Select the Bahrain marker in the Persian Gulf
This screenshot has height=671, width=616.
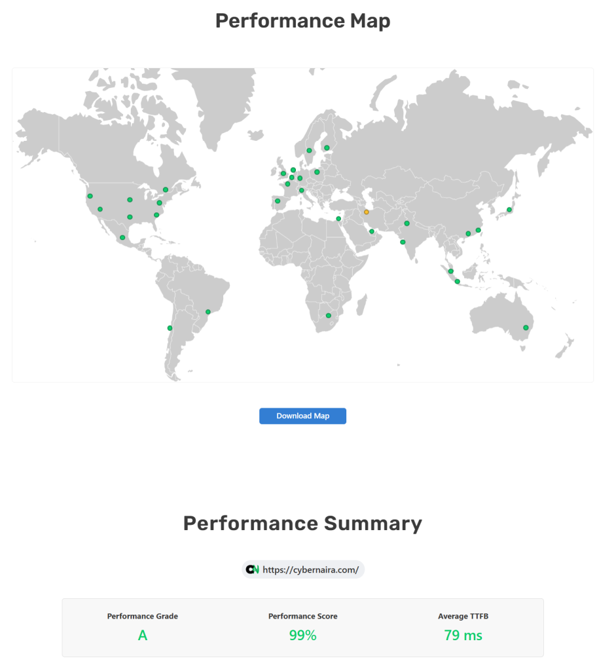click(372, 231)
